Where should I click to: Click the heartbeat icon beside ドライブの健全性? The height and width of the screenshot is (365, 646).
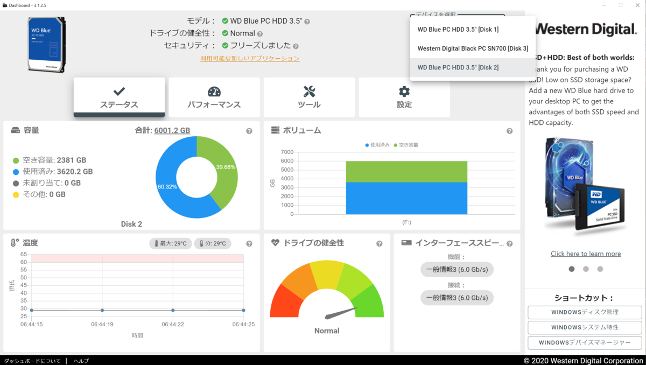click(x=275, y=243)
